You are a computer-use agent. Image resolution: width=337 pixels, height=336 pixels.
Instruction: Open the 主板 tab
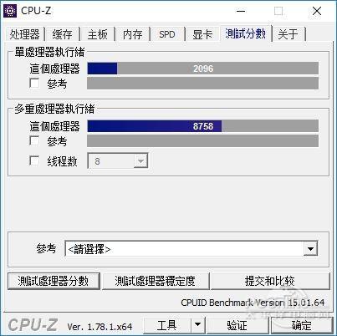[97, 34]
